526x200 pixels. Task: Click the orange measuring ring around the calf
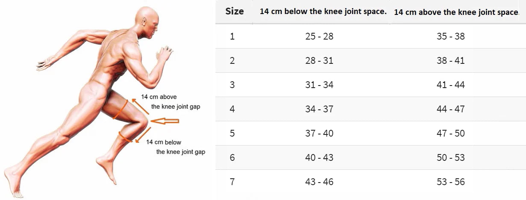(125, 137)
